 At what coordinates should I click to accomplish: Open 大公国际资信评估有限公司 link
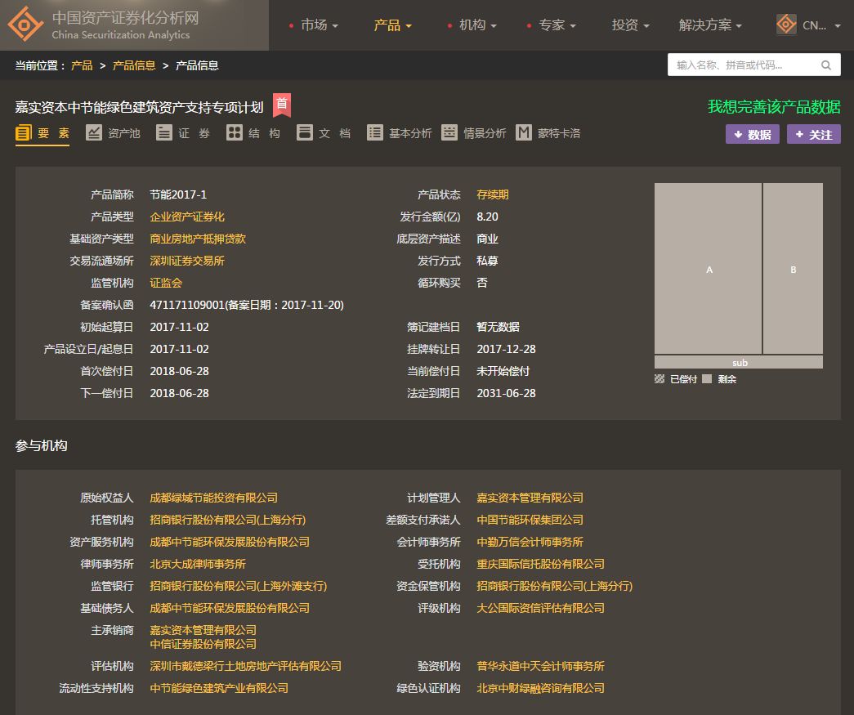[x=540, y=608]
